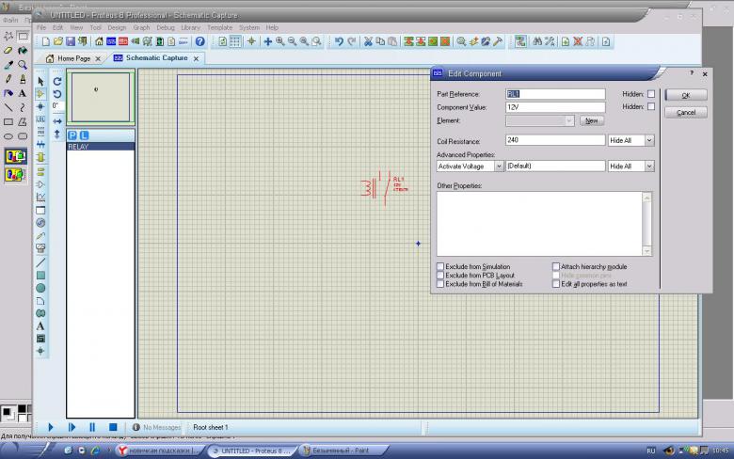Select the Junction Dot Mode tool

click(40, 106)
